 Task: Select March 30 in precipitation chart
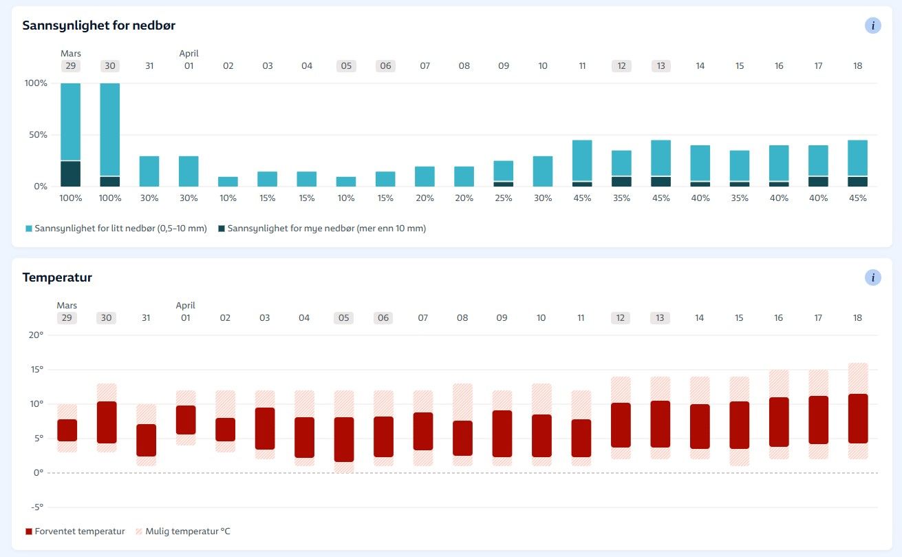(110, 66)
